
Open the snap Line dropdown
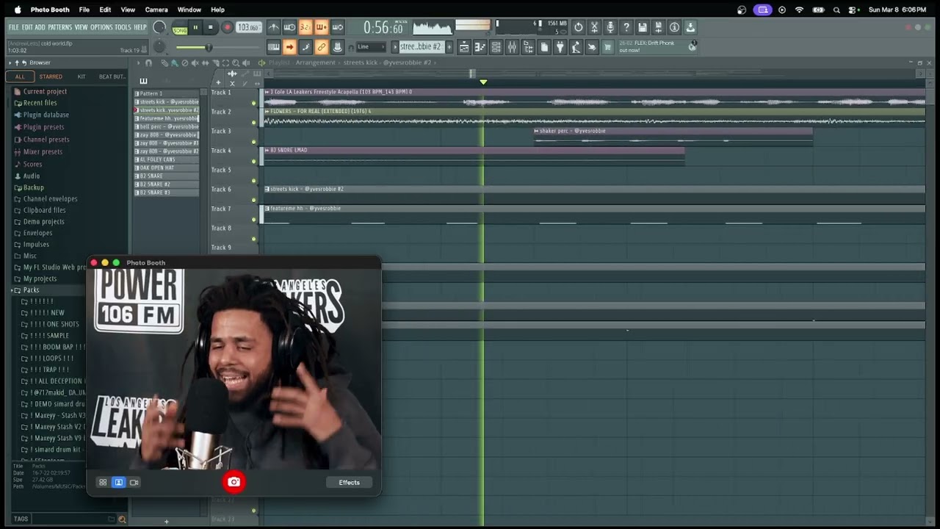pyautogui.click(x=371, y=47)
